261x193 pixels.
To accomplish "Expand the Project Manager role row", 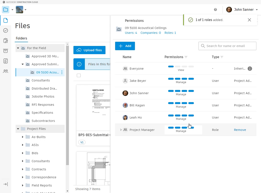I will click(x=121, y=130).
